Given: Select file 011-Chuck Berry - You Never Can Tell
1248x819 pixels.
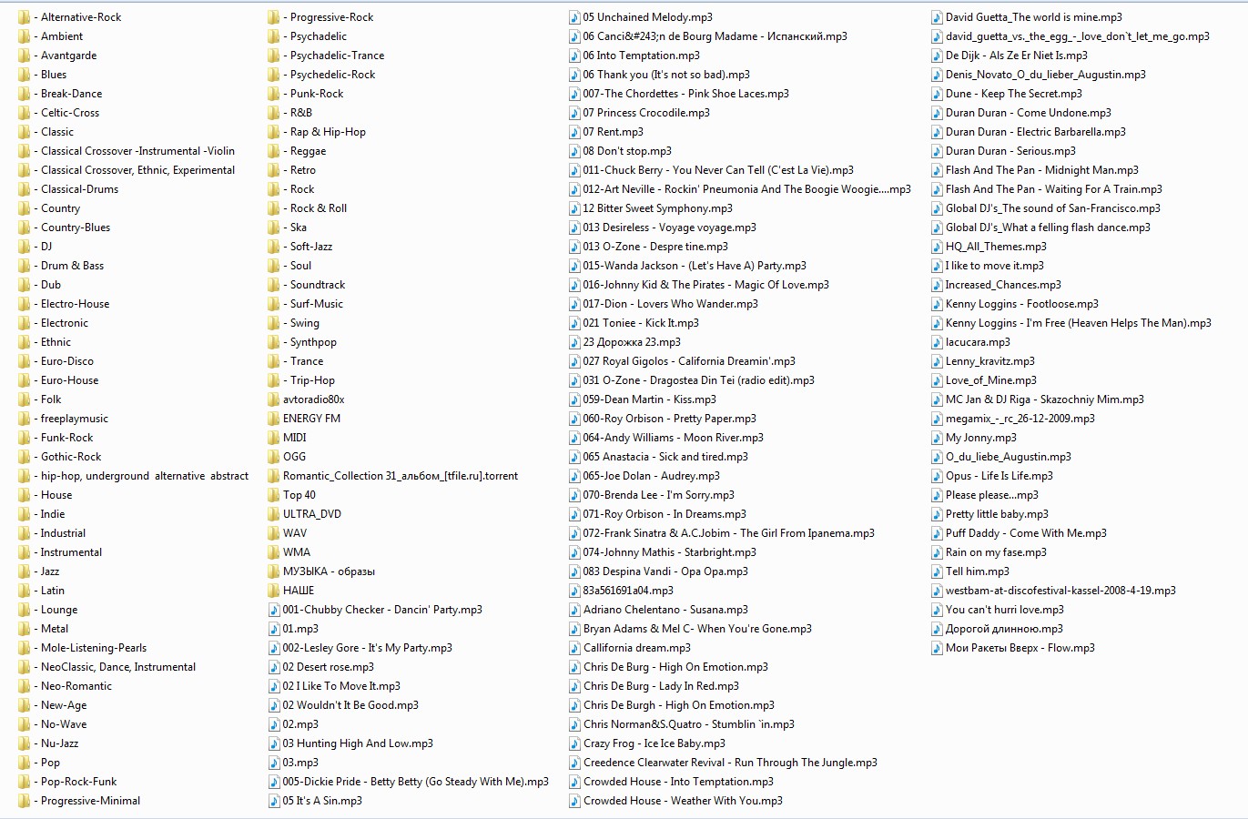Looking at the screenshot, I should [718, 170].
